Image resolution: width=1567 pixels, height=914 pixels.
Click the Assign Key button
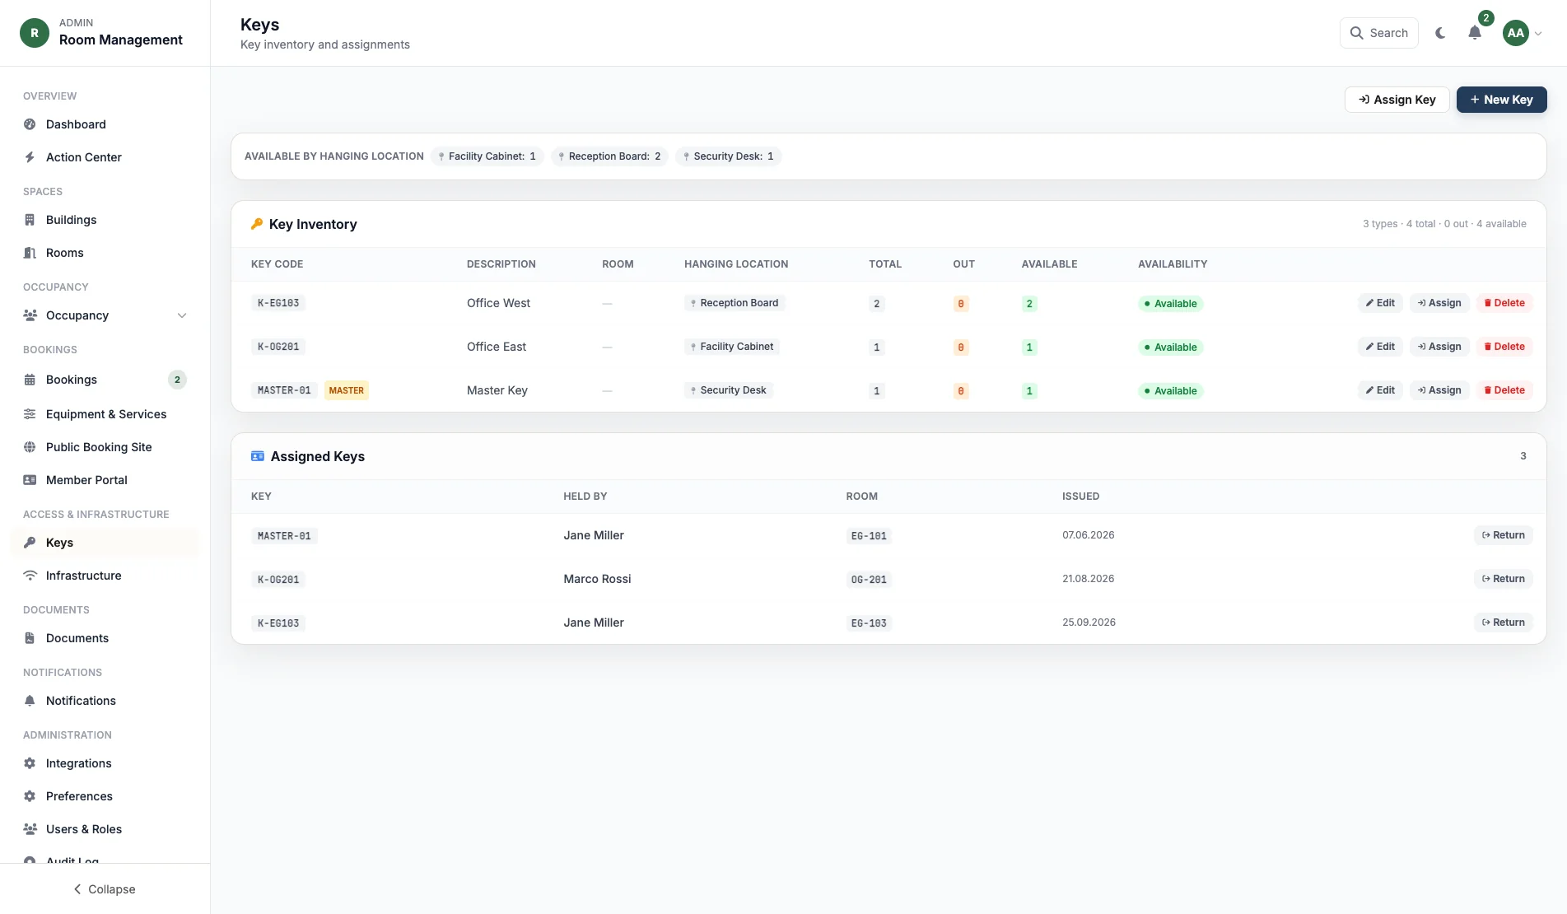click(1397, 100)
